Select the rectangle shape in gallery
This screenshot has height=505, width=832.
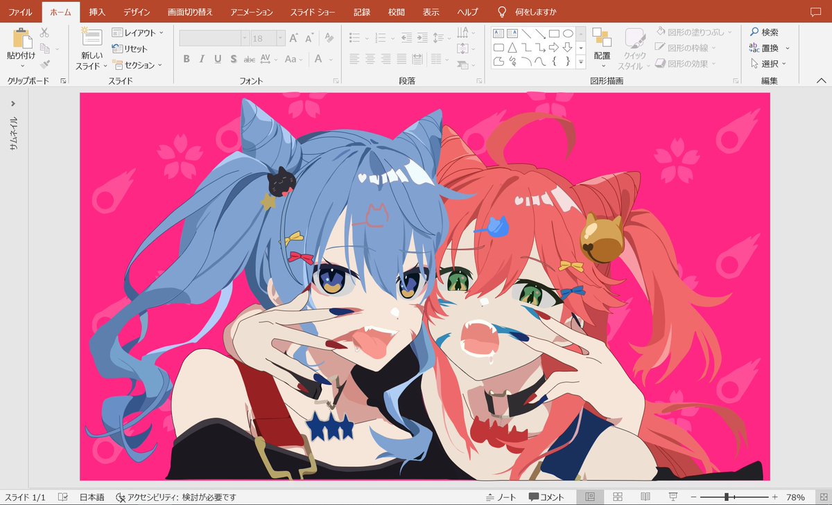(554, 33)
